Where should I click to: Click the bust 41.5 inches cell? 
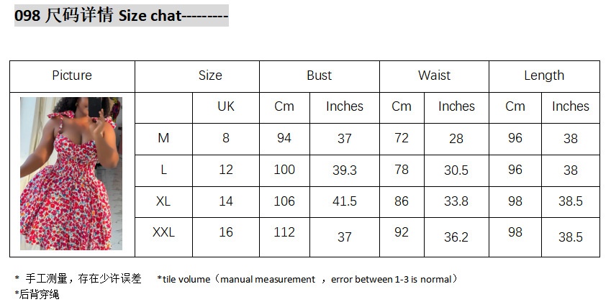[x=344, y=201]
